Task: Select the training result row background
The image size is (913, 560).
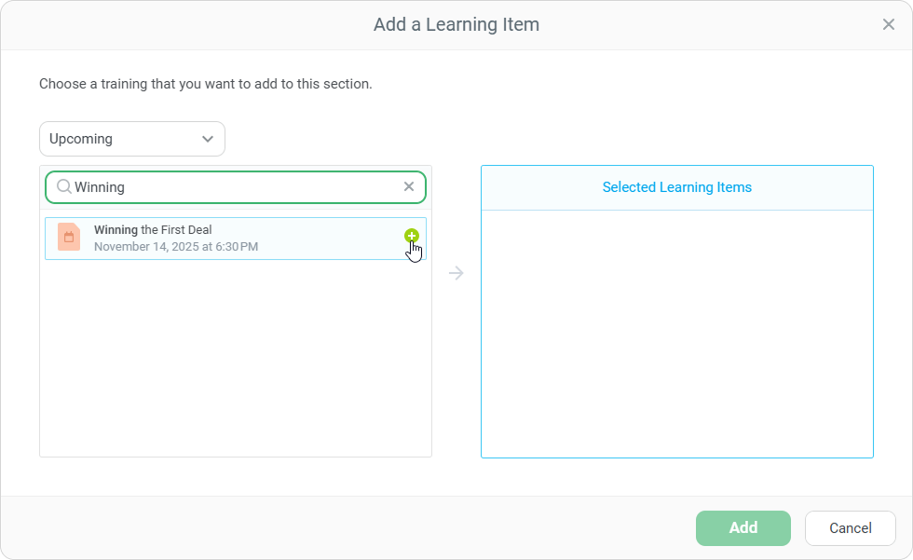Action: [326, 239]
